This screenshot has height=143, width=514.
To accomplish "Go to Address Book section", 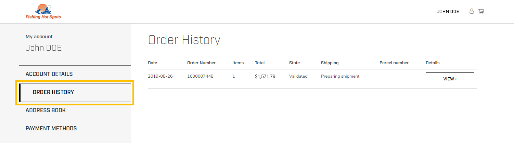I will [x=46, y=110].
